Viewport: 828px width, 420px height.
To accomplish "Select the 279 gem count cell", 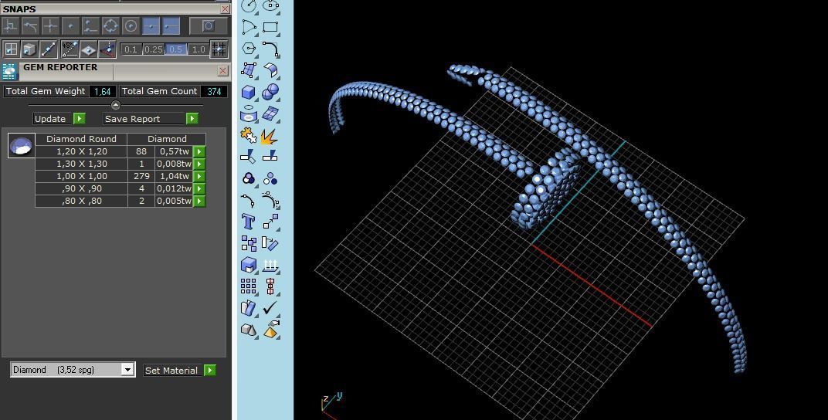I will pyautogui.click(x=141, y=176).
